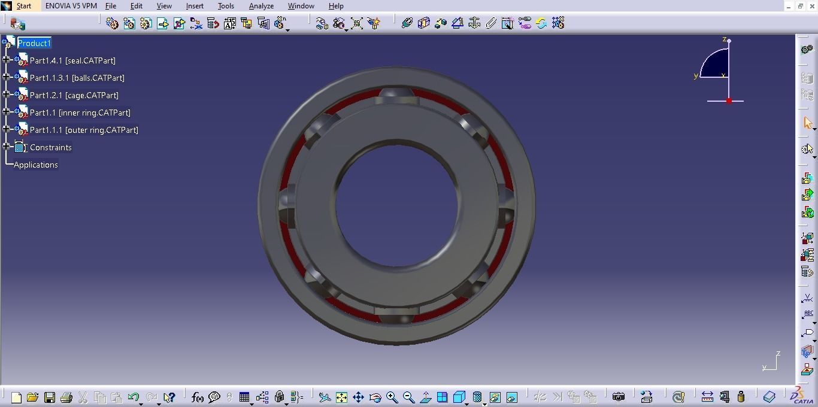The width and height of the screenshot is (818, 407).
Task: Select Product1 in the specification tree
Action: (34, 43)
